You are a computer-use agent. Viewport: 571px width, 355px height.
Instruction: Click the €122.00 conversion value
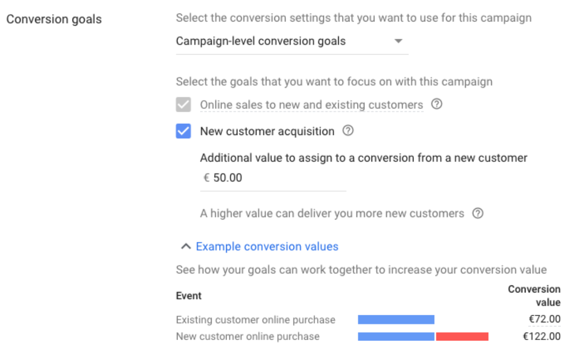tap(542, 336)
